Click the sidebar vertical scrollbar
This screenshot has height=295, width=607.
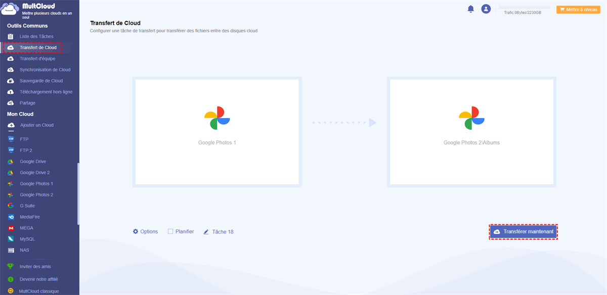(78, 194)
